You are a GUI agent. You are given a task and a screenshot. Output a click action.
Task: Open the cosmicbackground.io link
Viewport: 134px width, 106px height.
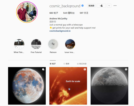[x=60, y=31]
